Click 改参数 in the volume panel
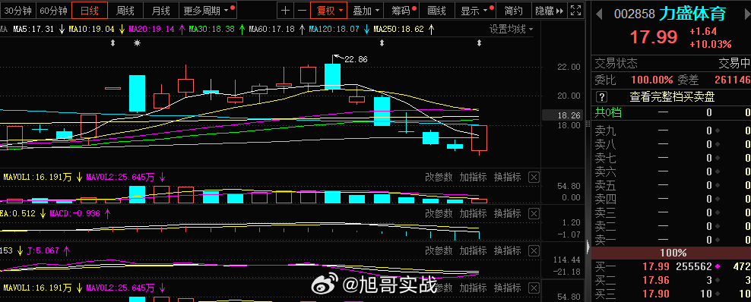Image resolution: width=751 pixels, height=302 pixels. point(439,178)
